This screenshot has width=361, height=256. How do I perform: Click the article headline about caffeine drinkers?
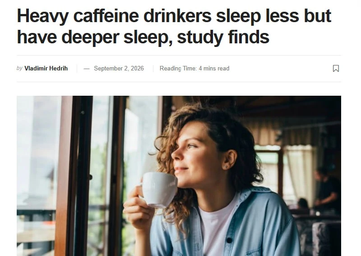point(174,26)
